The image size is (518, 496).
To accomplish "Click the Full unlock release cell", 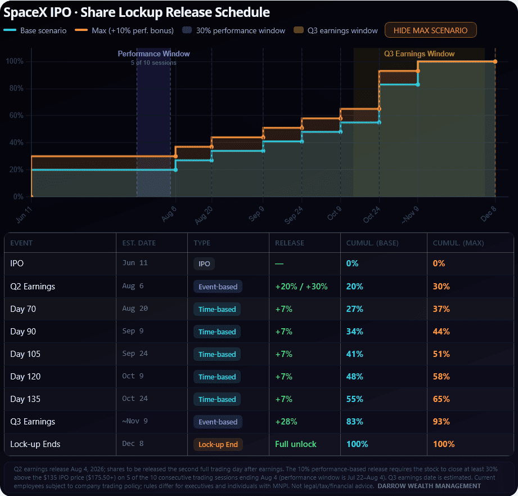I will pos(296,444).
